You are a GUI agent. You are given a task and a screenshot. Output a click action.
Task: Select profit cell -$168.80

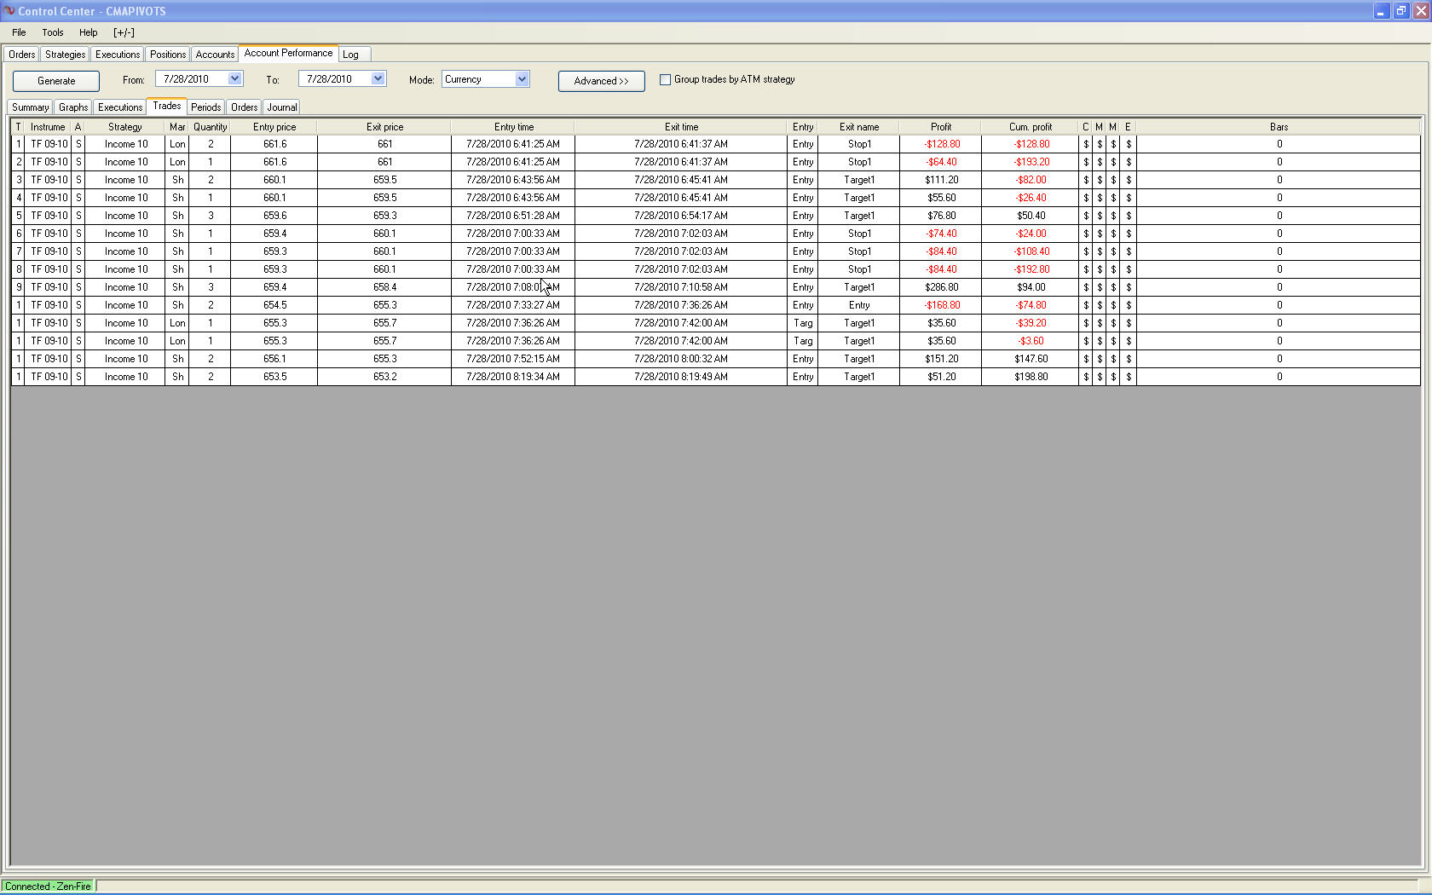coord(942,305)
